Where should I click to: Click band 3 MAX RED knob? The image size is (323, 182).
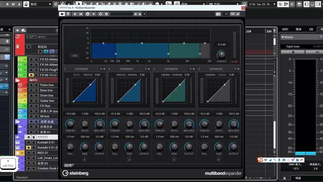point(189,124)
